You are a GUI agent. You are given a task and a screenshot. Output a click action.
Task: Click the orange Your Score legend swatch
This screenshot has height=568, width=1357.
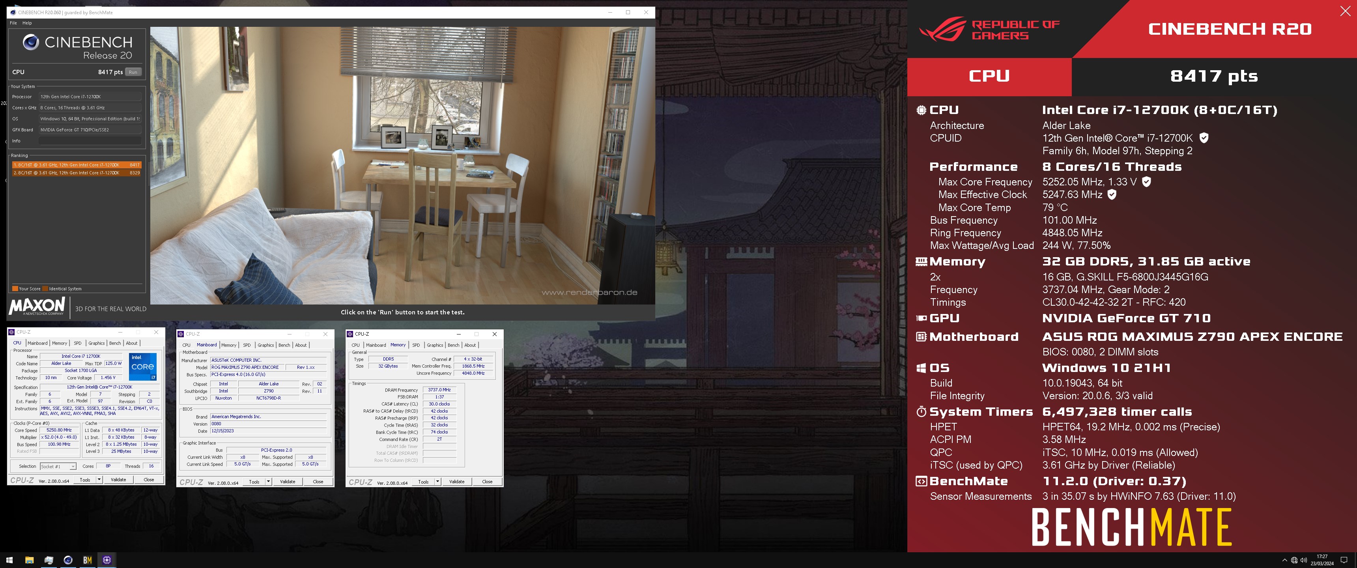pyautogui.click(x=15, y=289)
